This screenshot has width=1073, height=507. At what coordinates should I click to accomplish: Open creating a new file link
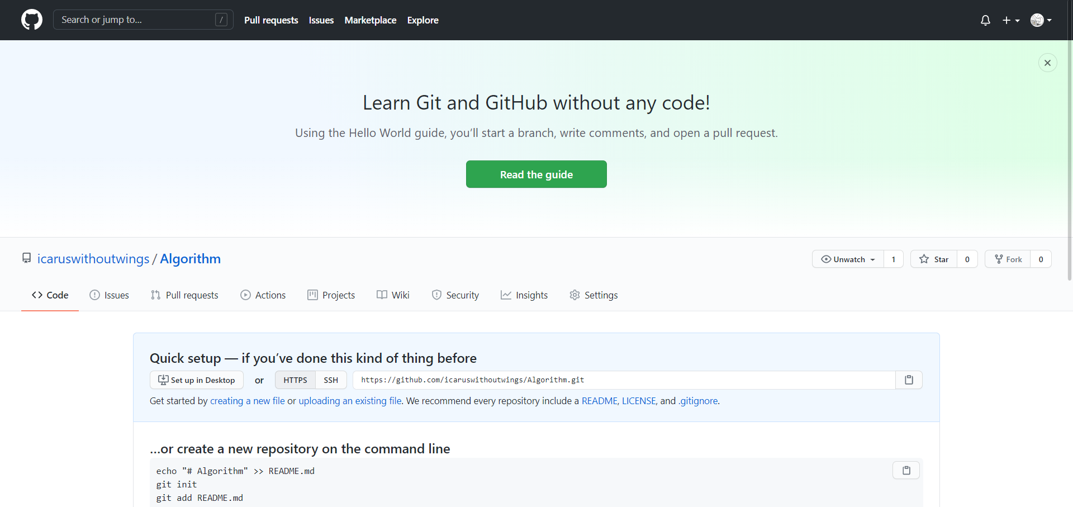(248, 401)
